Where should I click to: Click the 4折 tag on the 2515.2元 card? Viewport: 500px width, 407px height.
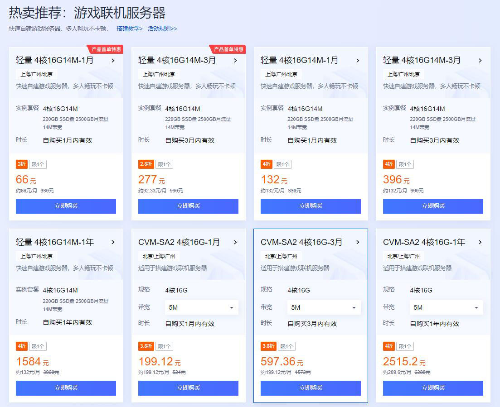point(389,346)
